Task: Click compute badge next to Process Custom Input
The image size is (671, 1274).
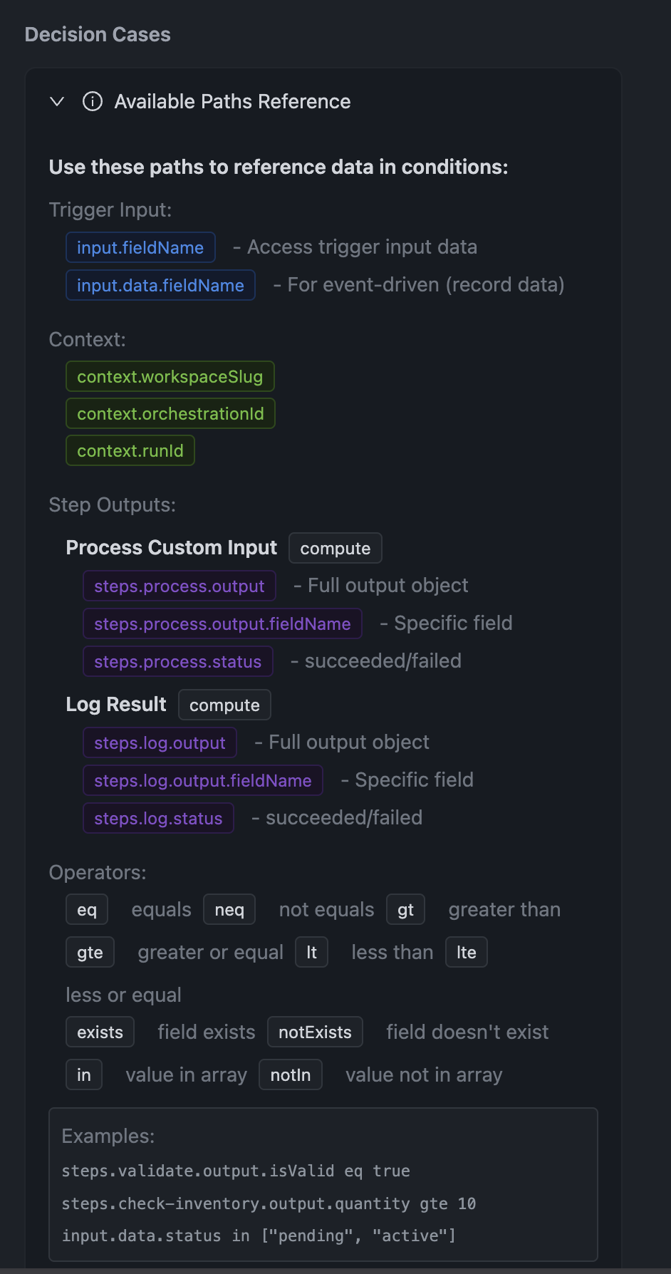Action: point(335,549)
